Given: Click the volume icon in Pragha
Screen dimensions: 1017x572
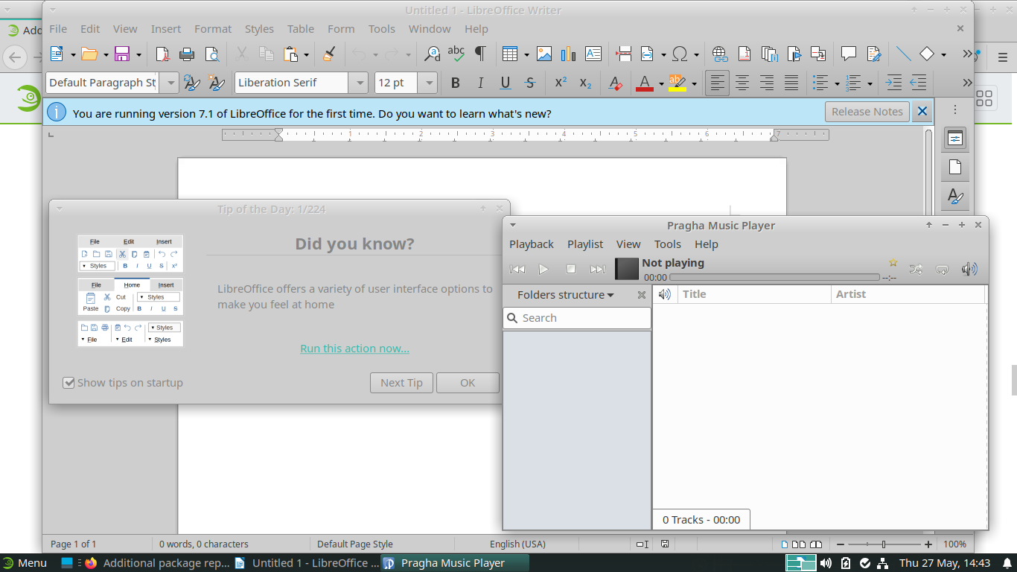Looking at the screenshot, I should coord(969,270).
